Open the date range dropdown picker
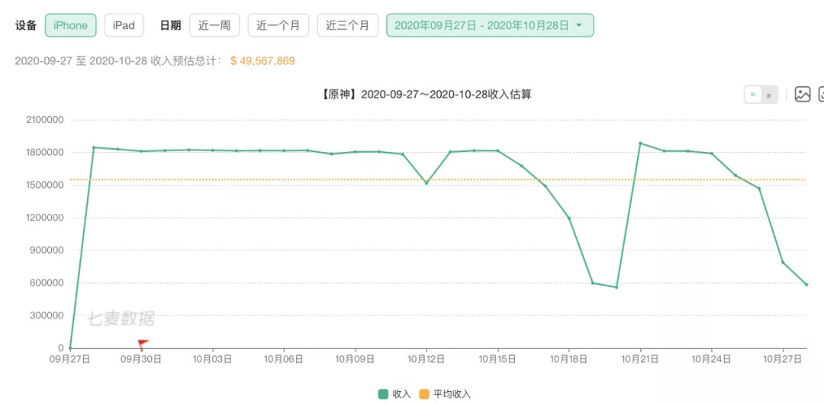 tap(489, 25)
